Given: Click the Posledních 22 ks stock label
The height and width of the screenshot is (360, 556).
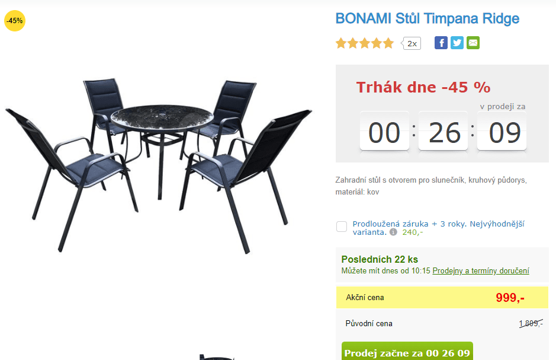Looking at the screenshot, I should [380, 260].
